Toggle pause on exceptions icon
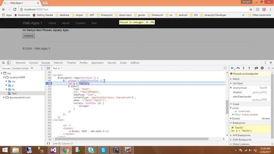This screenshot has width=274, height=154. 262,68
